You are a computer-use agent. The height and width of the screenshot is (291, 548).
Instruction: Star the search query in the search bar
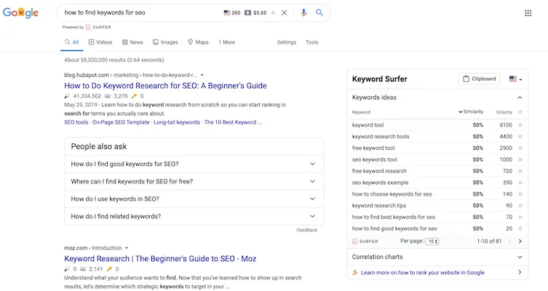pyautogui.click(x=274, y=12)
